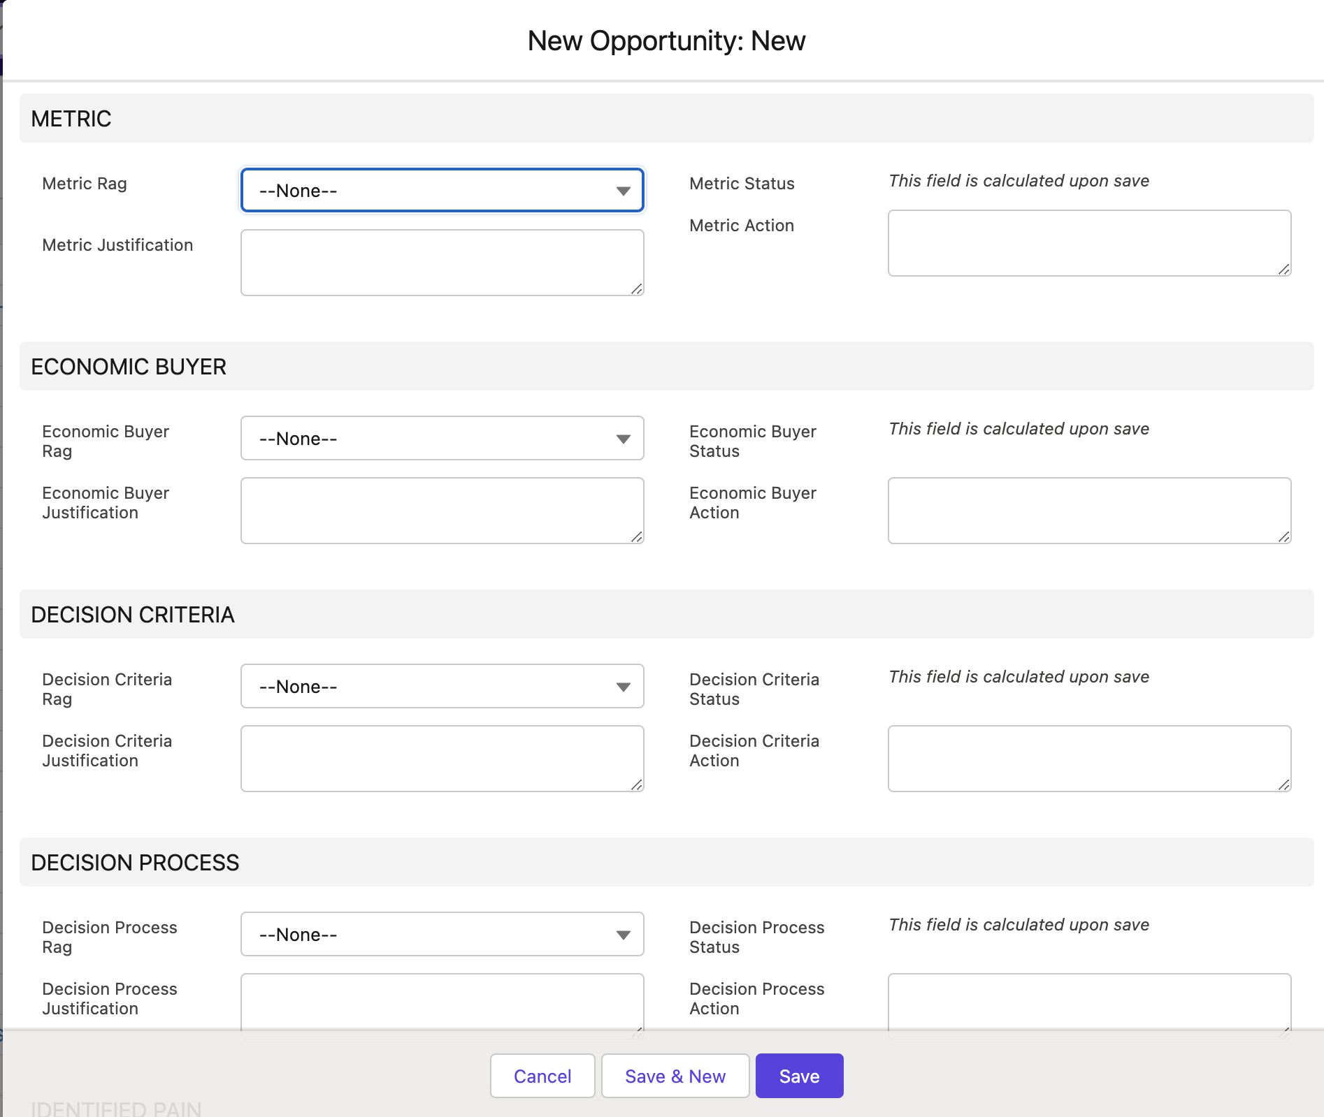Open the Metric Rag dropdown
The width and height of the screenshot is (1324, 1117).
442,190
